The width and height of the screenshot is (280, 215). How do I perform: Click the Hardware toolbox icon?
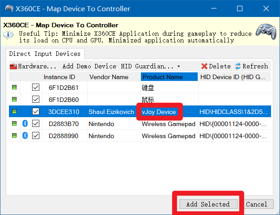(13, 66)
